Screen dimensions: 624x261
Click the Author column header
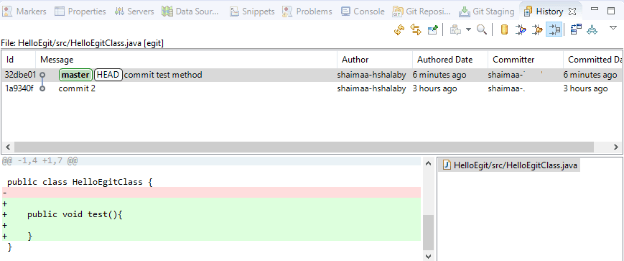click(375, 60)
